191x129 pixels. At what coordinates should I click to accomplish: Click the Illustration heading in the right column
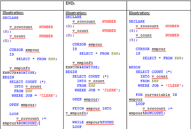click(139, 13)
